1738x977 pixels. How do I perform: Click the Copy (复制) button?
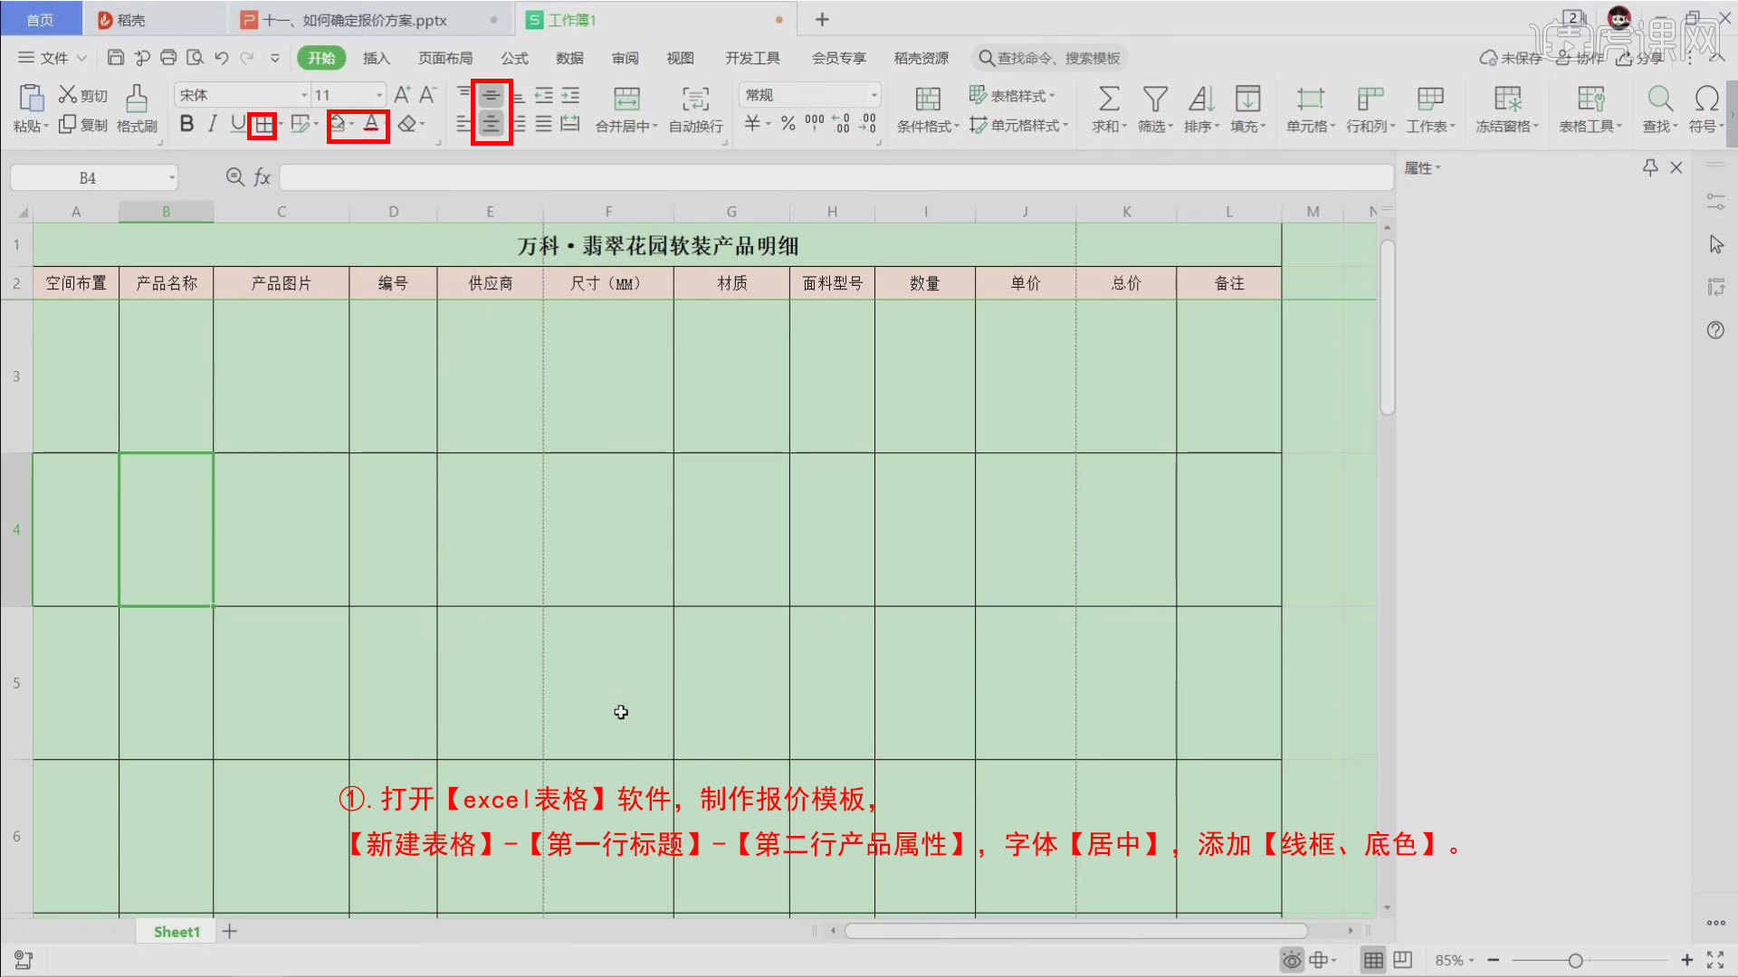83,125
